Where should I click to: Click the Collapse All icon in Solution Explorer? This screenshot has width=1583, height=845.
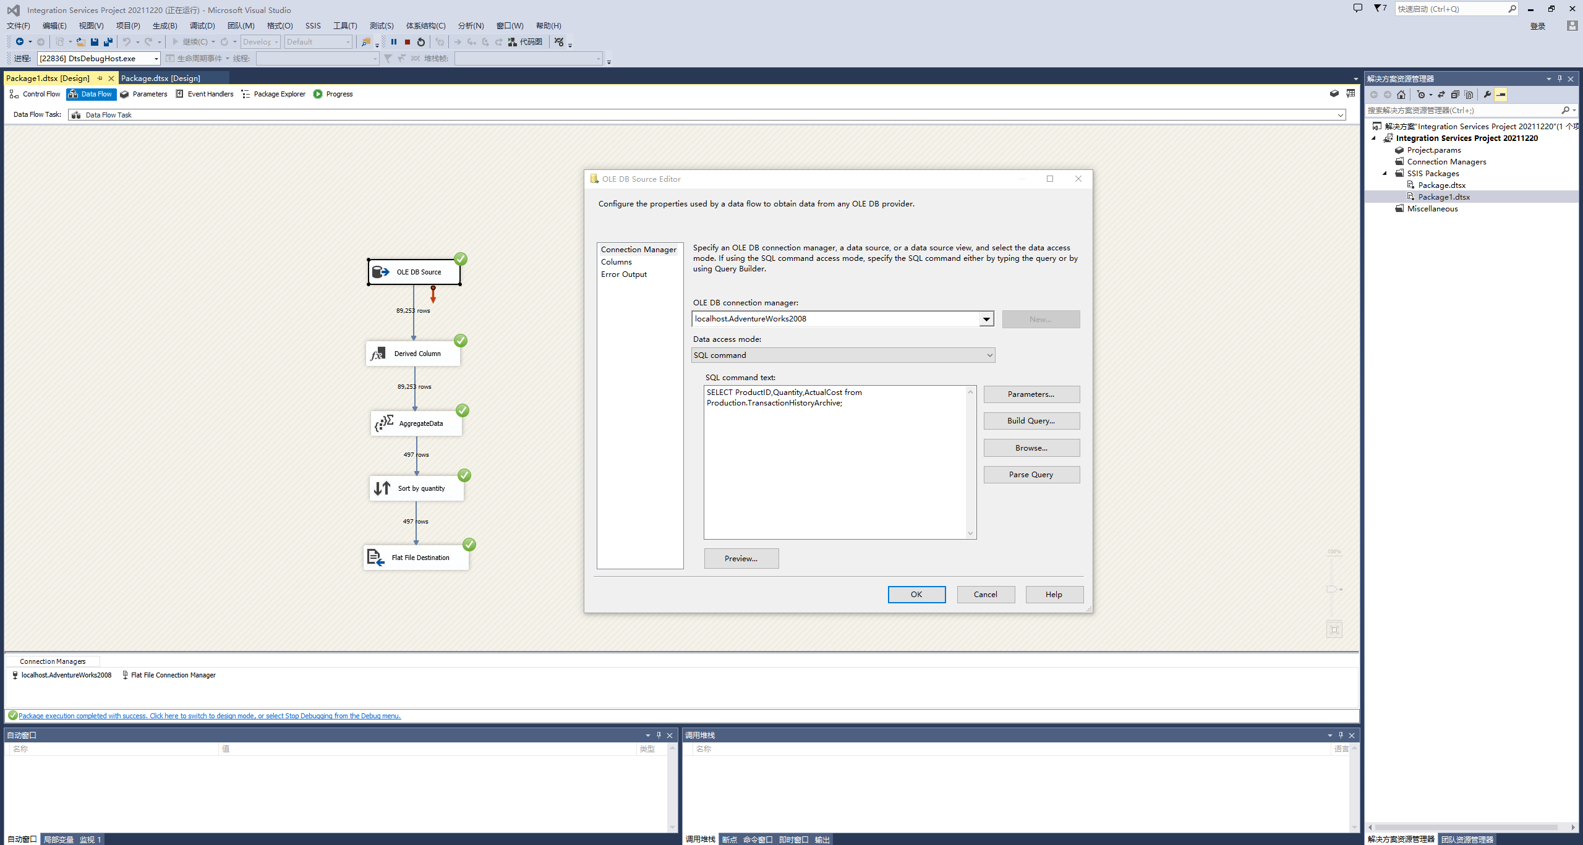click(x=1455, y=95)
